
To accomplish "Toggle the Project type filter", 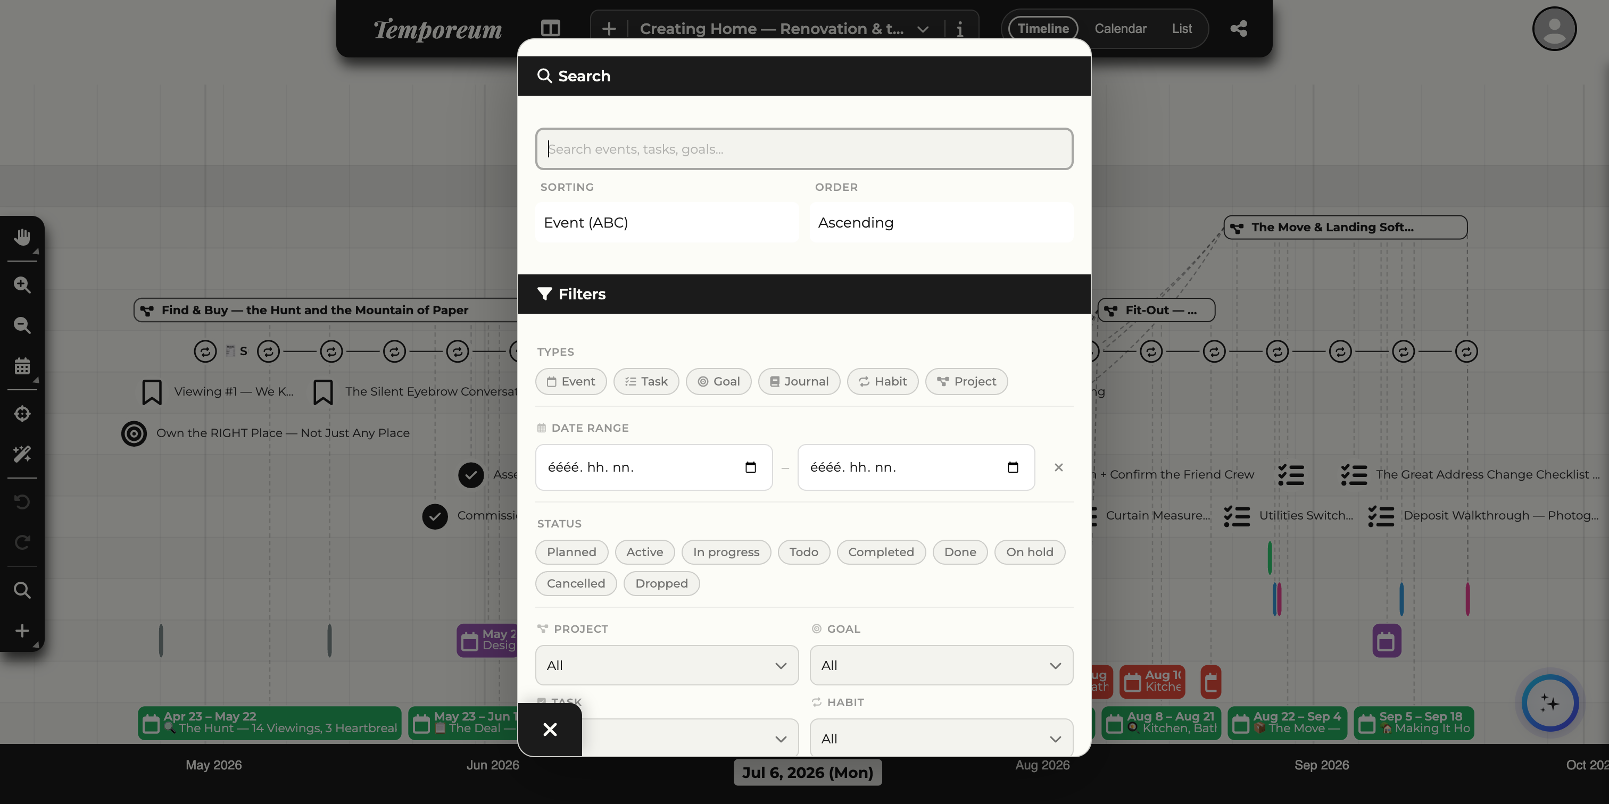I will [x=966, y=381].
